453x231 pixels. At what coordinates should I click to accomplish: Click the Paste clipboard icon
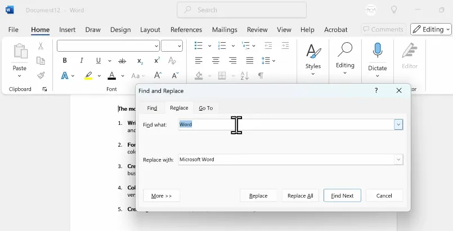click(20, 51)
